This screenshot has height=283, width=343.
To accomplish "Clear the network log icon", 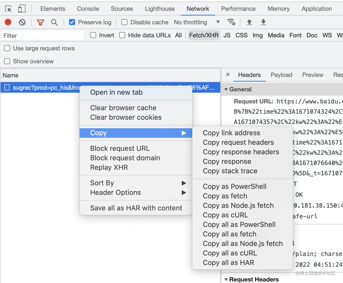I will coord(22,22).
